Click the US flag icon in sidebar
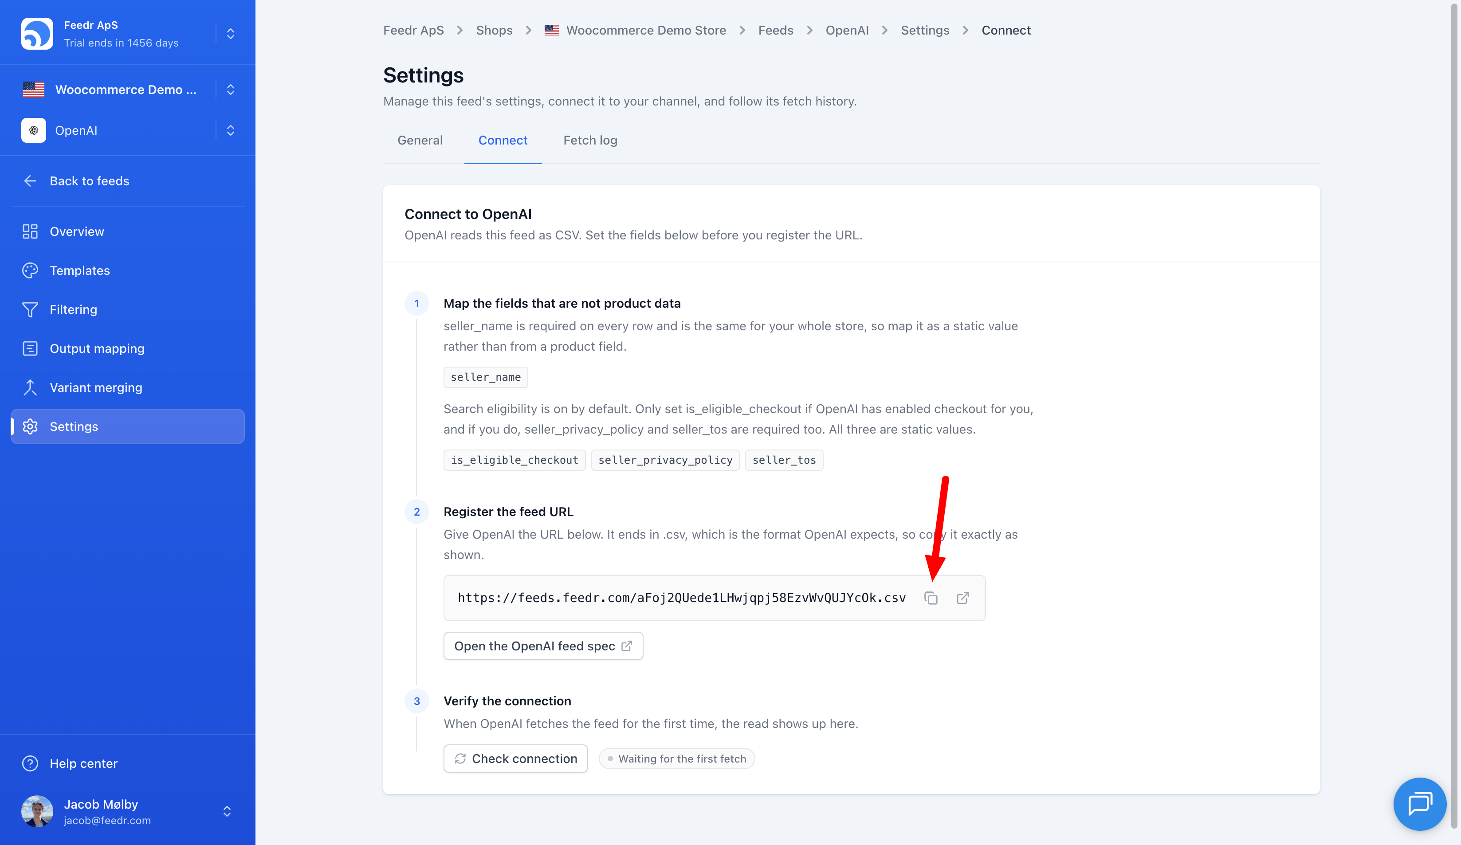Screen dimensions: 1461x845 (34, 89)
